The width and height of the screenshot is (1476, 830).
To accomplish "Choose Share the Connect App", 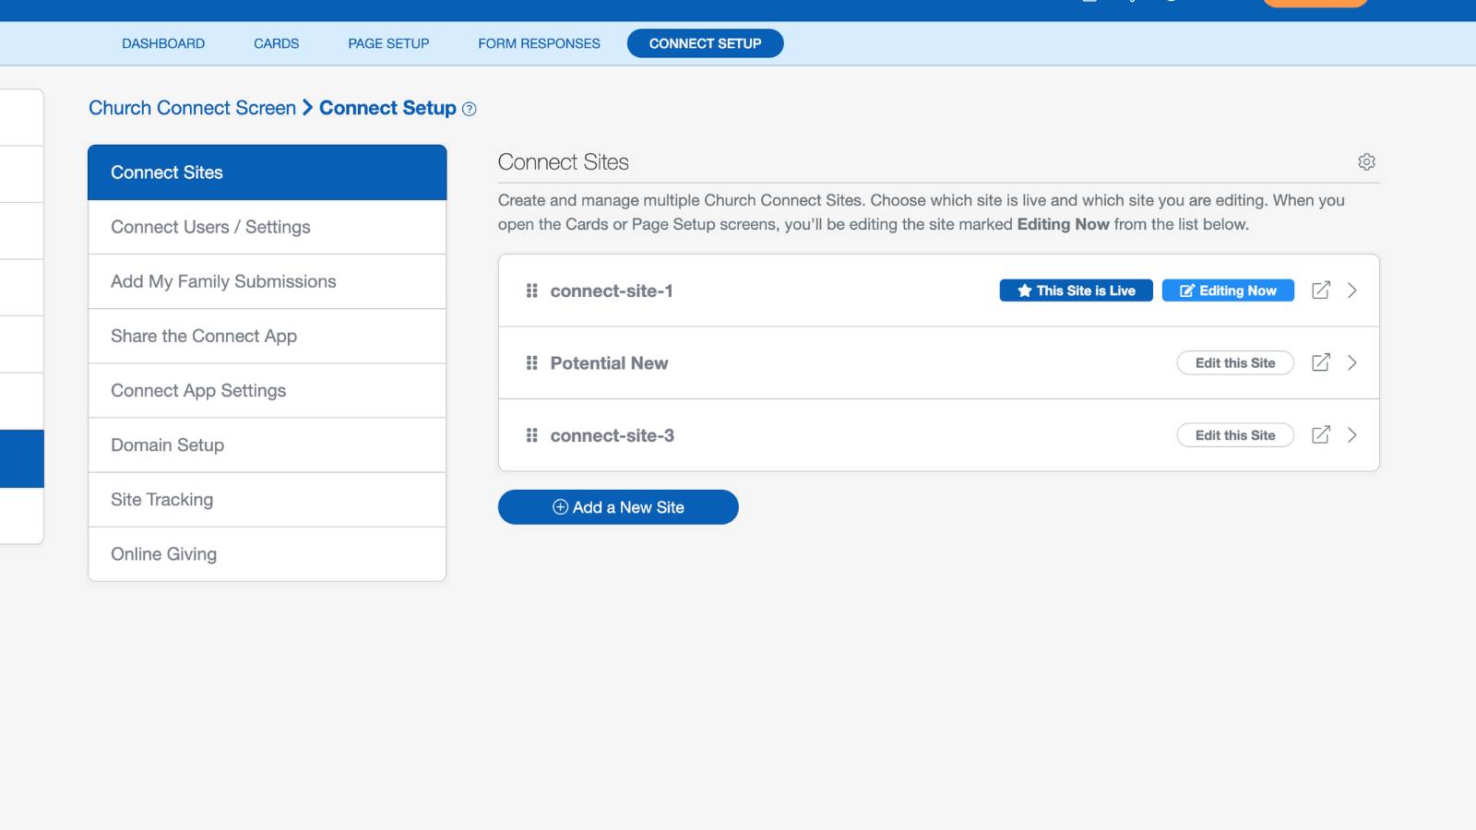I will (x=268, y=336).
